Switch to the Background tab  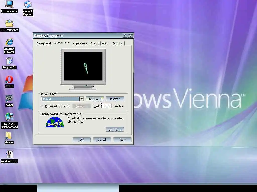coord(44,43)
